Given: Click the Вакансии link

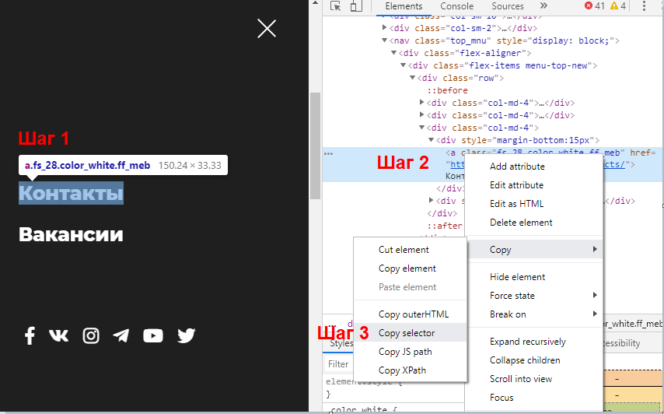Looking at the screenshot, I should [71, 234].
